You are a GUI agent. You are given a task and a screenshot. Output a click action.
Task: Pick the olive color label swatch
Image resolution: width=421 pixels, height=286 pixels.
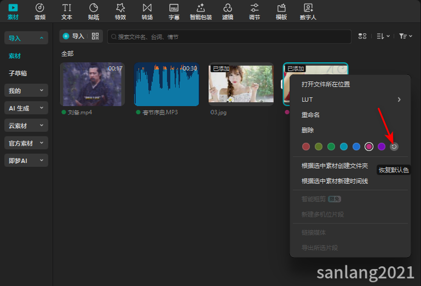[319, 147]
